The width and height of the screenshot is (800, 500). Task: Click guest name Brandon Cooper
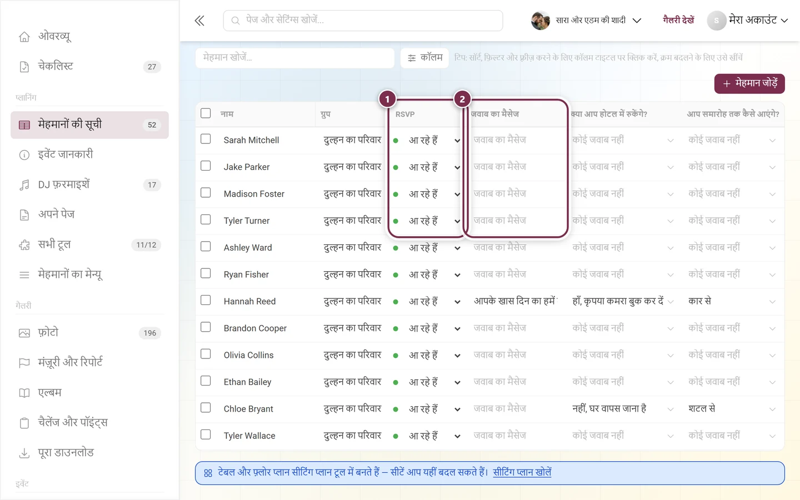255,329
